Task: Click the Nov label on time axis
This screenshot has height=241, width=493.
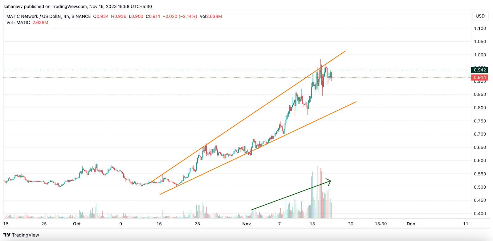Action: click(x=246, y=224)
